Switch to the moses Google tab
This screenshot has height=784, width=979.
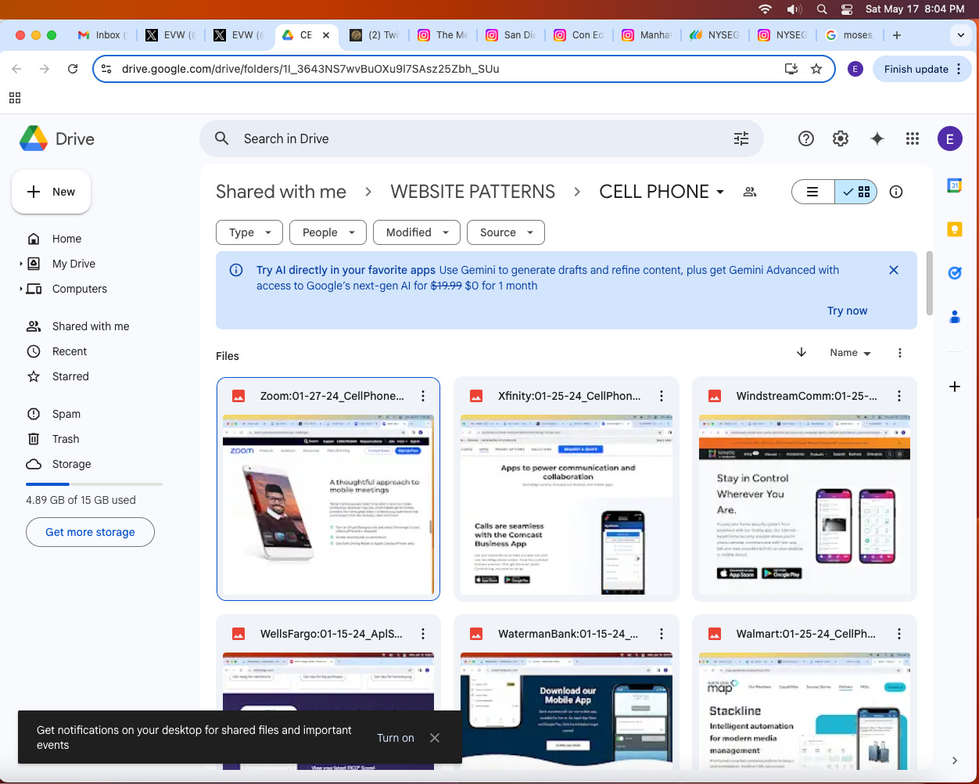(849, 35)
